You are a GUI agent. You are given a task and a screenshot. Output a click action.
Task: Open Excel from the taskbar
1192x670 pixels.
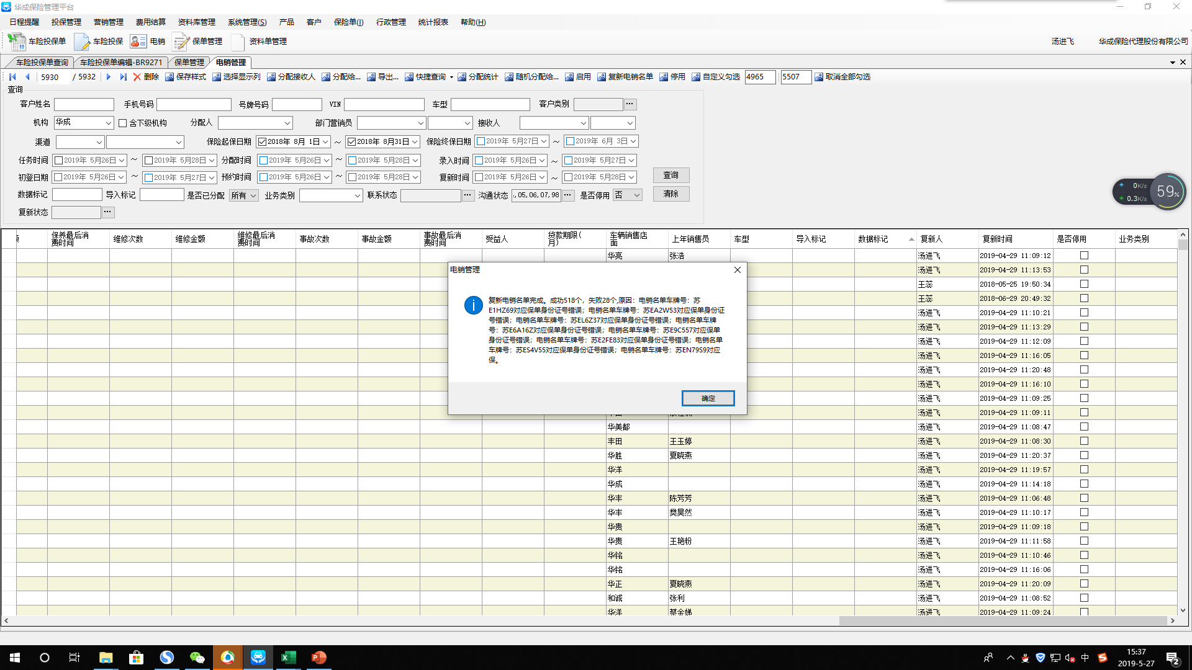tap(289, 658)
